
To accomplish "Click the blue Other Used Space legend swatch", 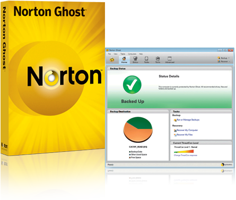I will (x=130, y=154).
